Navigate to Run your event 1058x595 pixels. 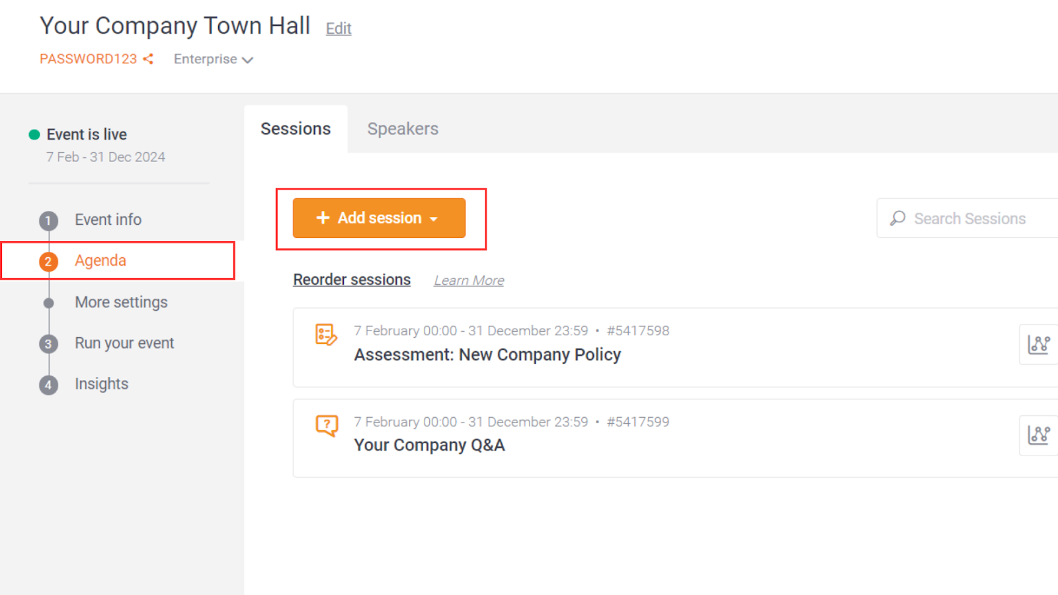point(124,343)
